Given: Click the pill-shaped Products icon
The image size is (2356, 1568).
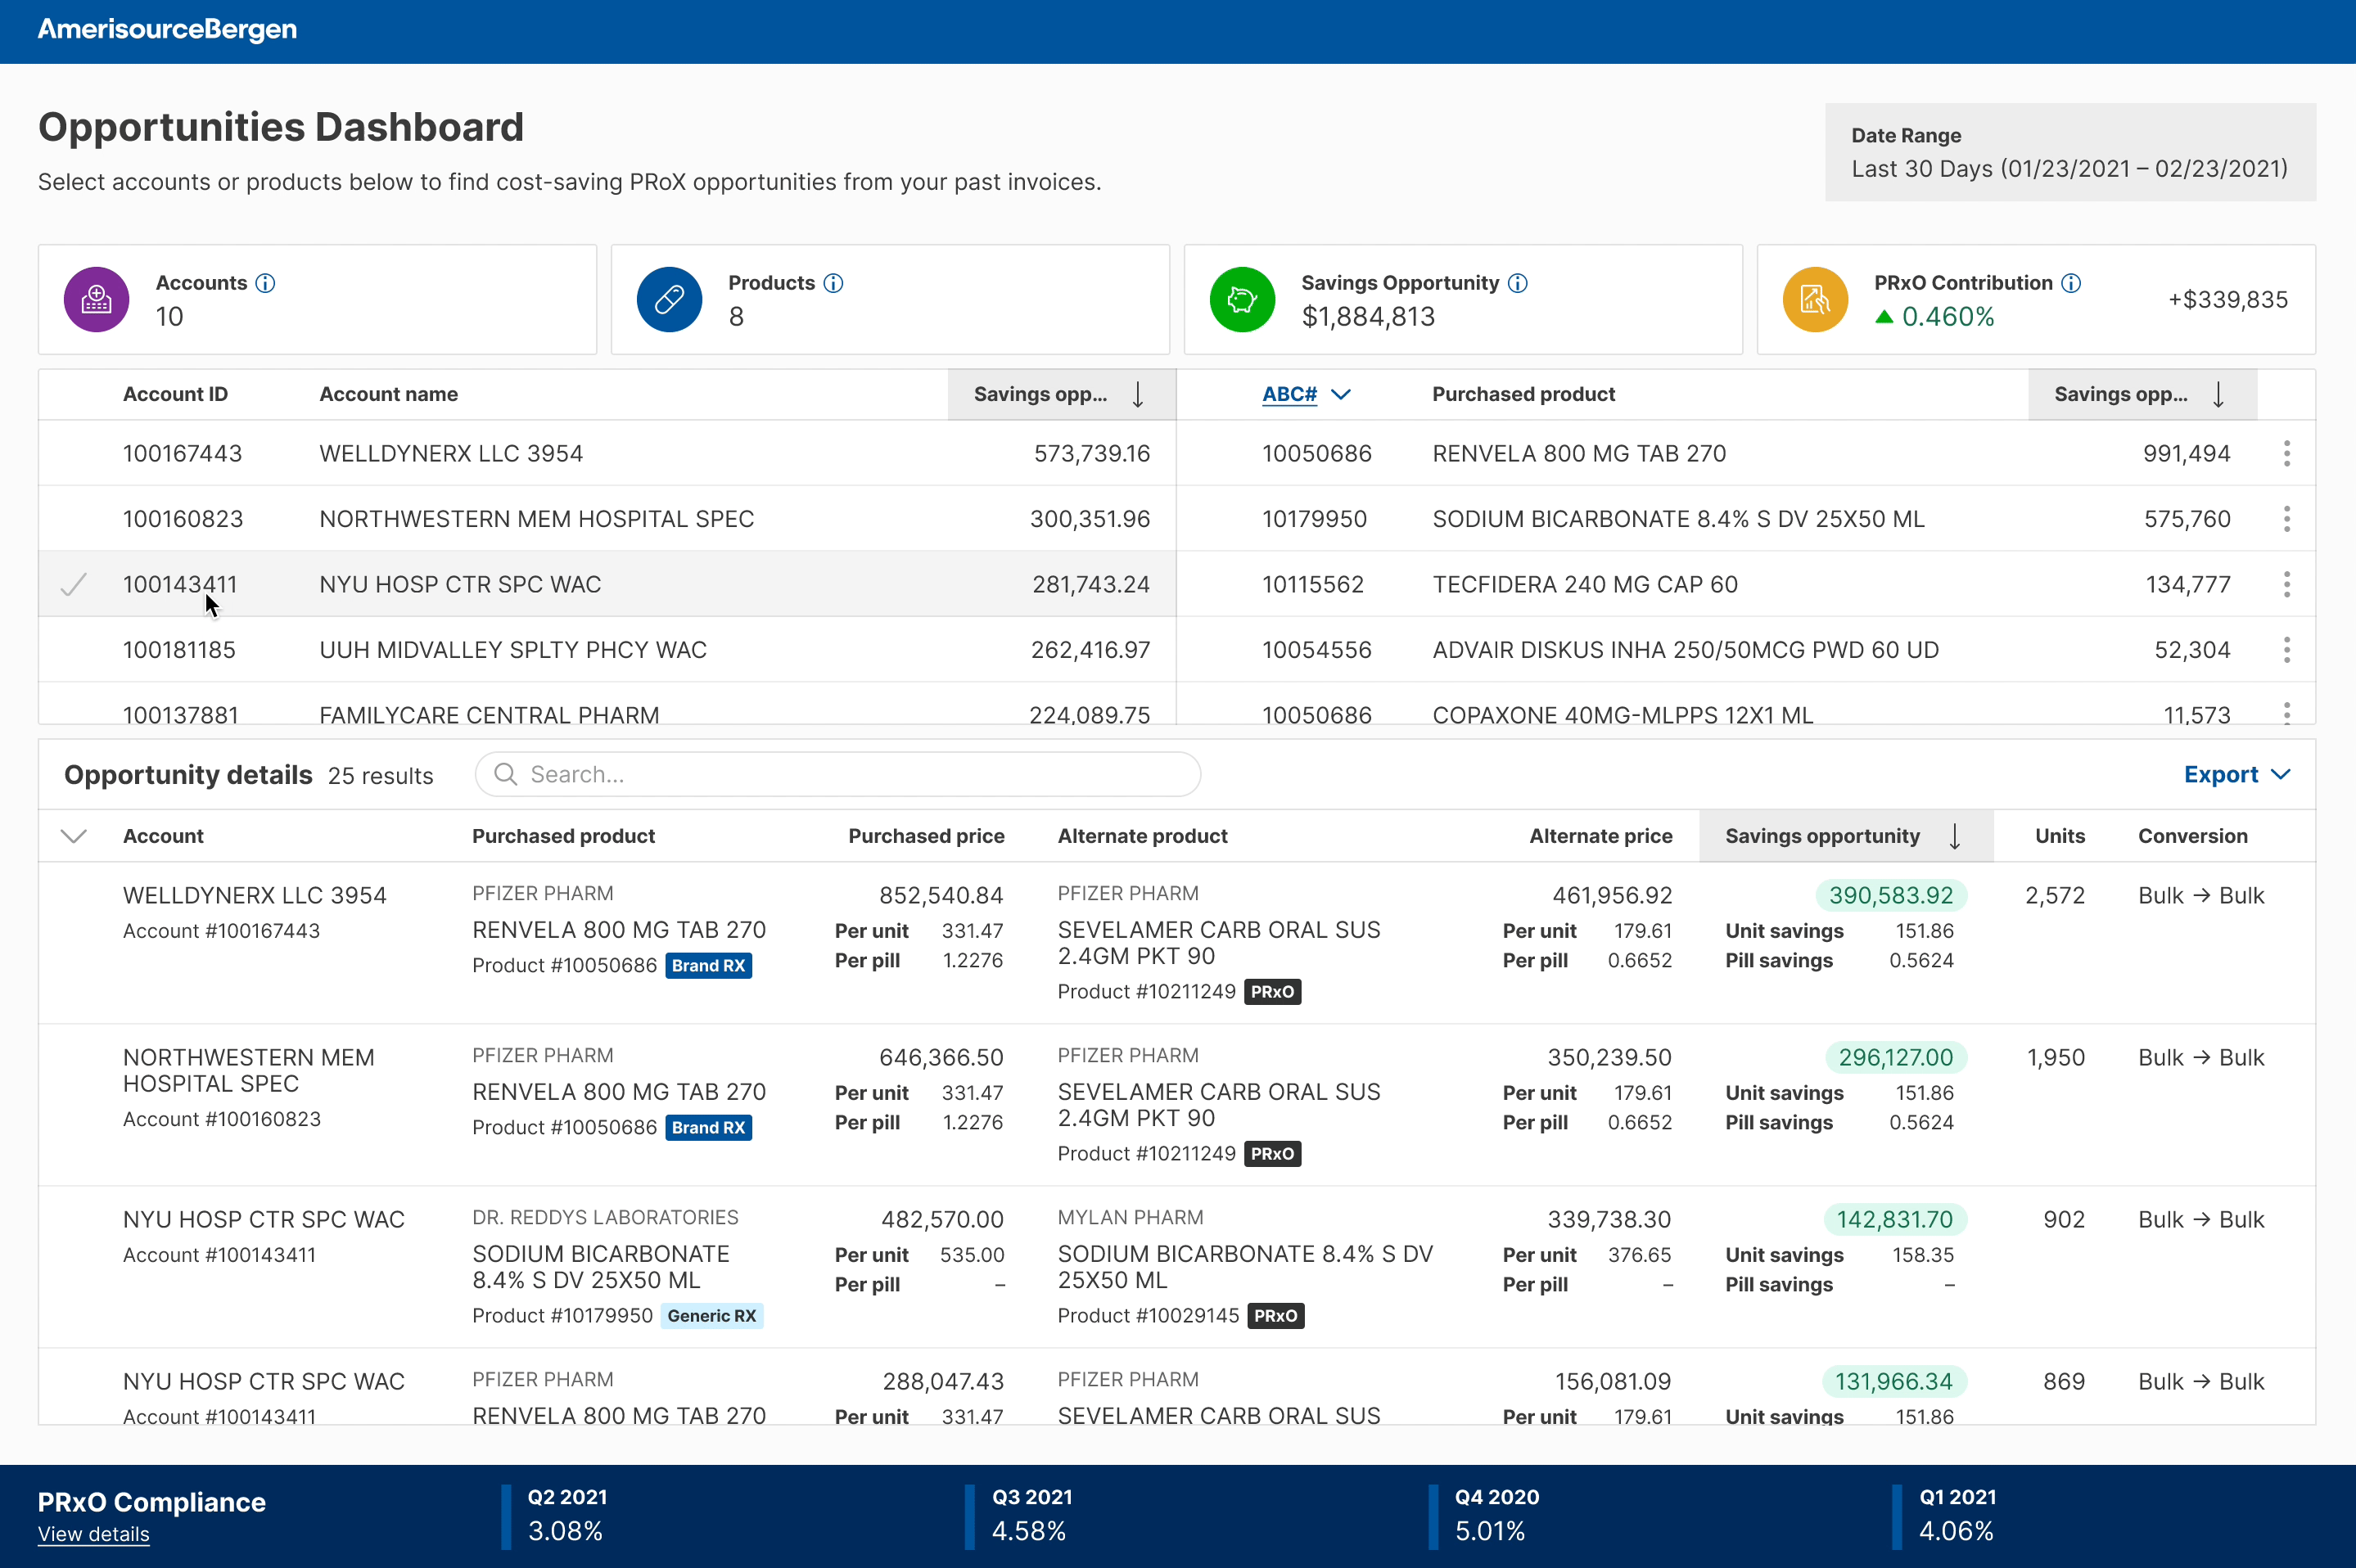Looking at the screenshot, I should 668,299.
